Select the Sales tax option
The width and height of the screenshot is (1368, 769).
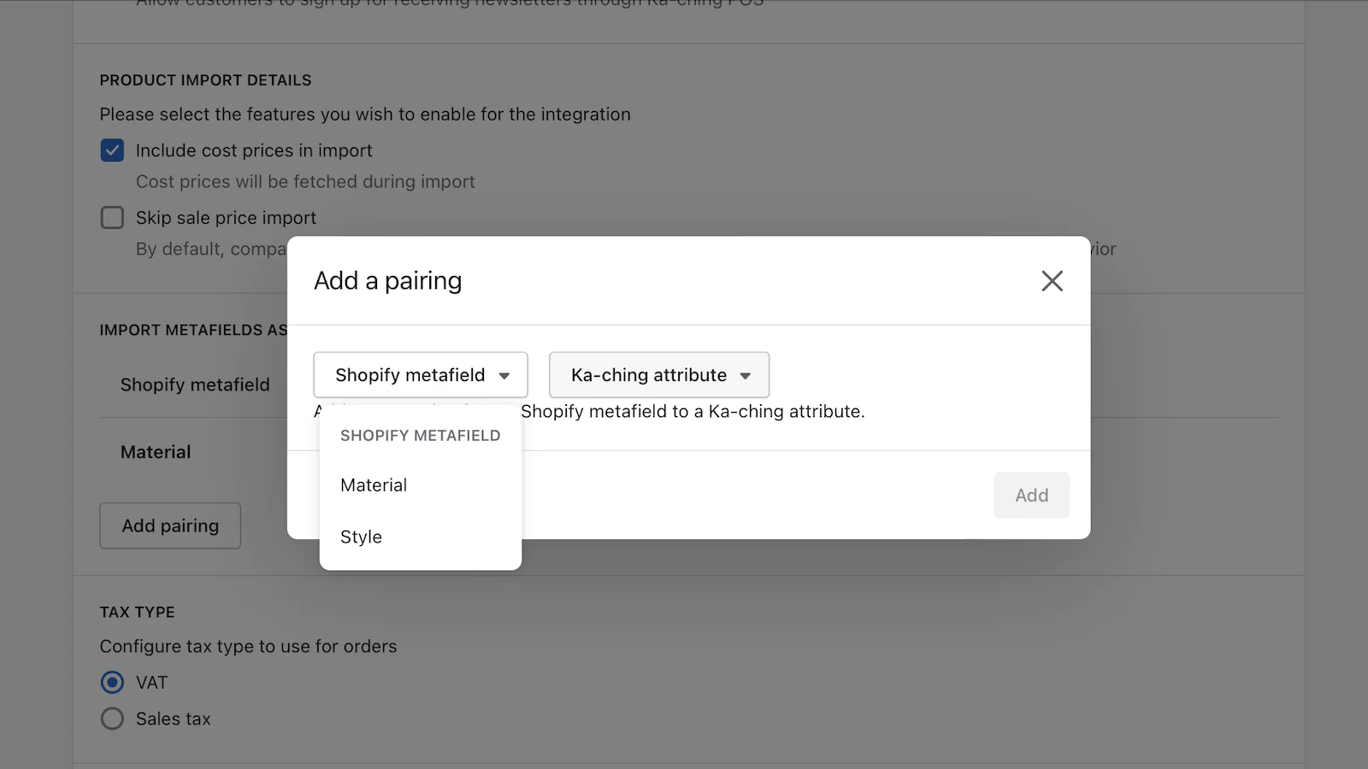point(112,719)
